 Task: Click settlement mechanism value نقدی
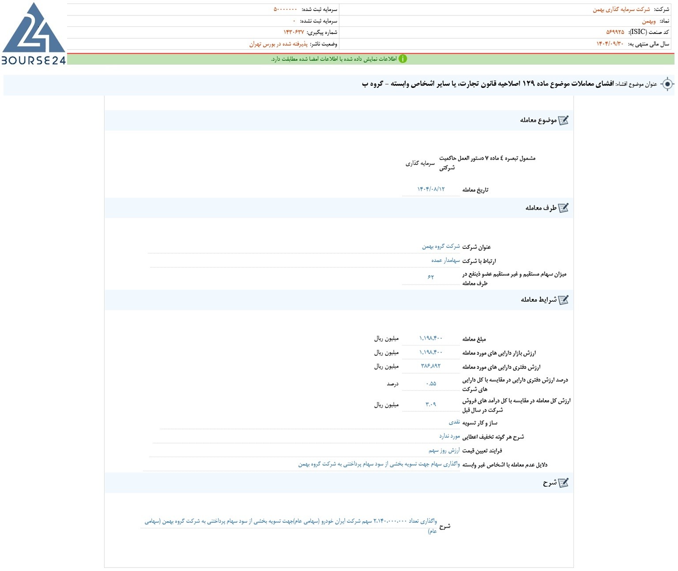(454, 422)
